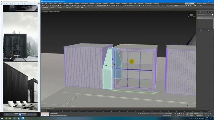Toggle the Selection Lock icon in status bar
The image size is (214, 120).
point(140,113)
